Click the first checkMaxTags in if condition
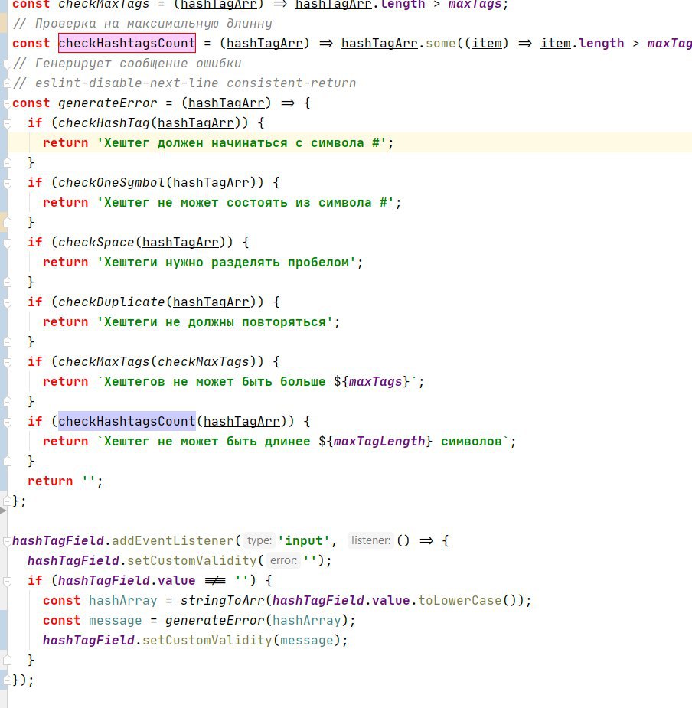Image resolution: width=692 pixels, height=708 pixels. [104, 362]
